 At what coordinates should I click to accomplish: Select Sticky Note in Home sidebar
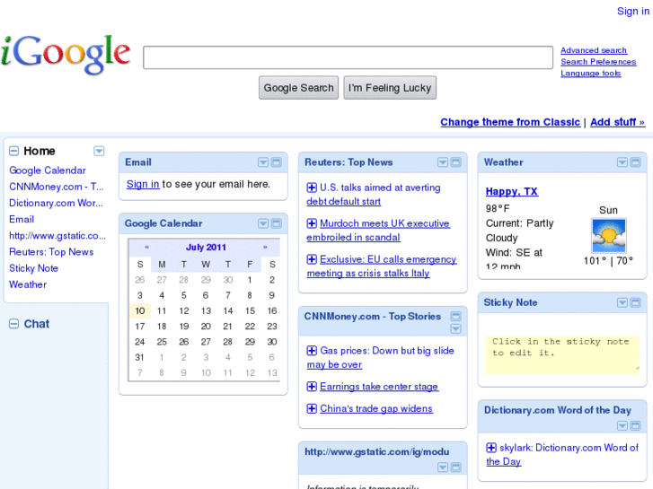pos(34,268)
